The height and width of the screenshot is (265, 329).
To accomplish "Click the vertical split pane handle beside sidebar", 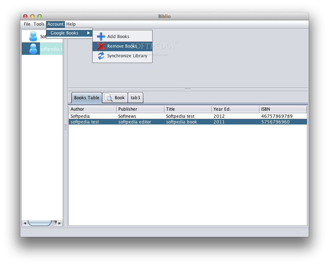I will [66, 127].
